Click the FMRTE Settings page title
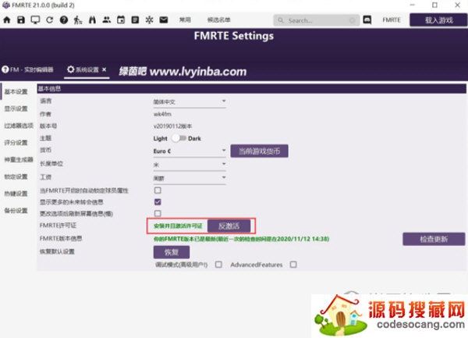 pos(234,36)
